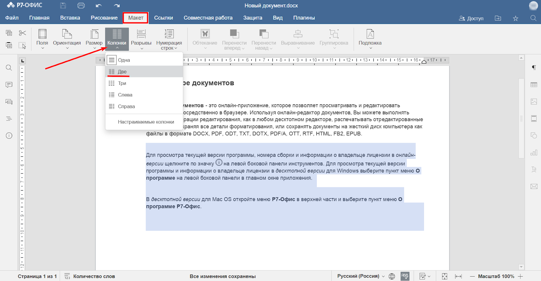Zoom out with the minus button
The height and width of the screenshot is (281, 541).
click(x=472, y=276)
